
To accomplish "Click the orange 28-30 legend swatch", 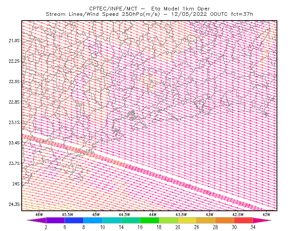I will pyautogui.click(x=225, y=220).
